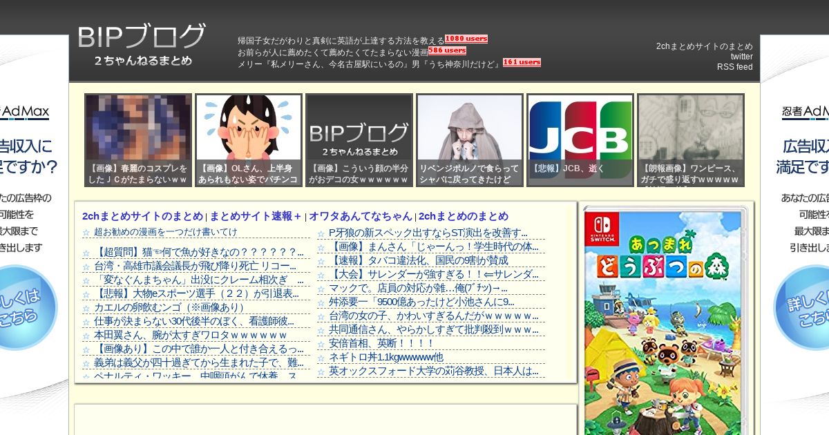
Task: Open 【超質問】猫何で魚が好きなの headline
Action: point(199,252)
